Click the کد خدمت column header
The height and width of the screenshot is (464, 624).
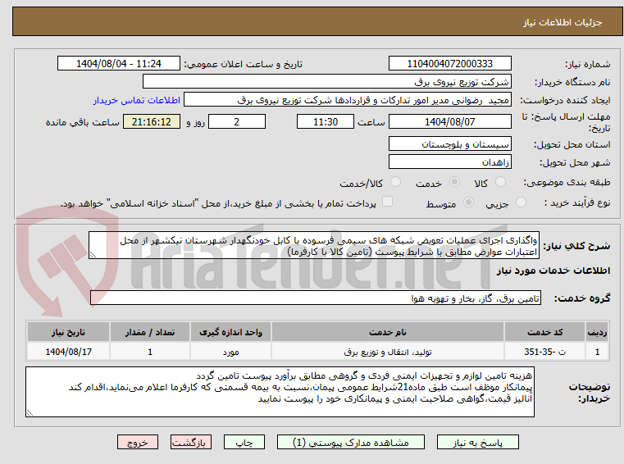click(x=544, y=332)
